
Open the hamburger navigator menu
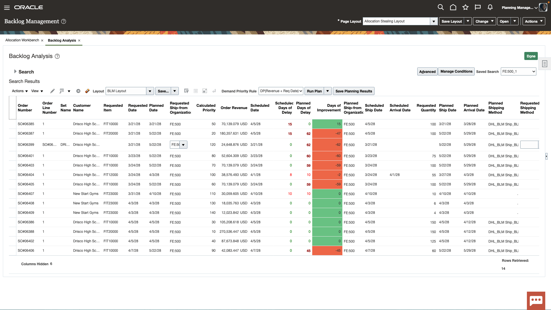[7, 7]
